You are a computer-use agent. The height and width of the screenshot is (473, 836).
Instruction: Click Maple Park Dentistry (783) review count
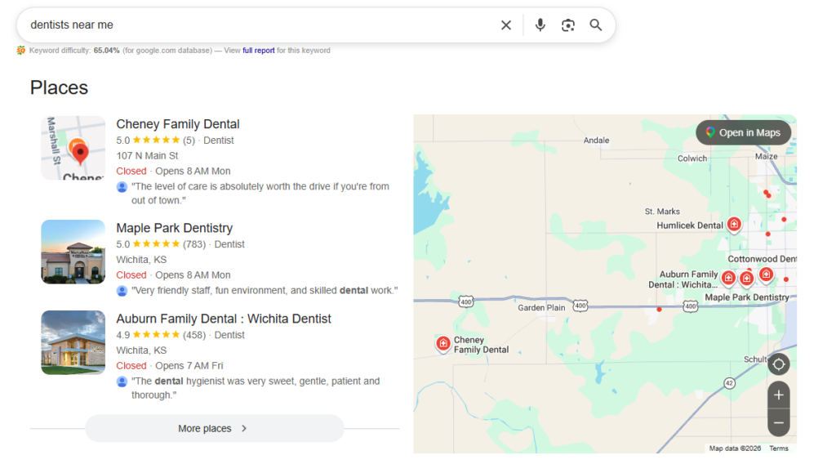(x=194, y=245)
